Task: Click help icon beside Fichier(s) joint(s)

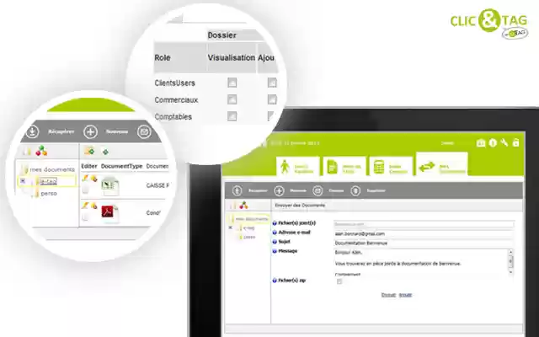Action: tap(275, 223)
